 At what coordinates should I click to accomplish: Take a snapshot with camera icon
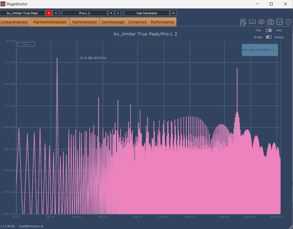[x=270, y=22]
